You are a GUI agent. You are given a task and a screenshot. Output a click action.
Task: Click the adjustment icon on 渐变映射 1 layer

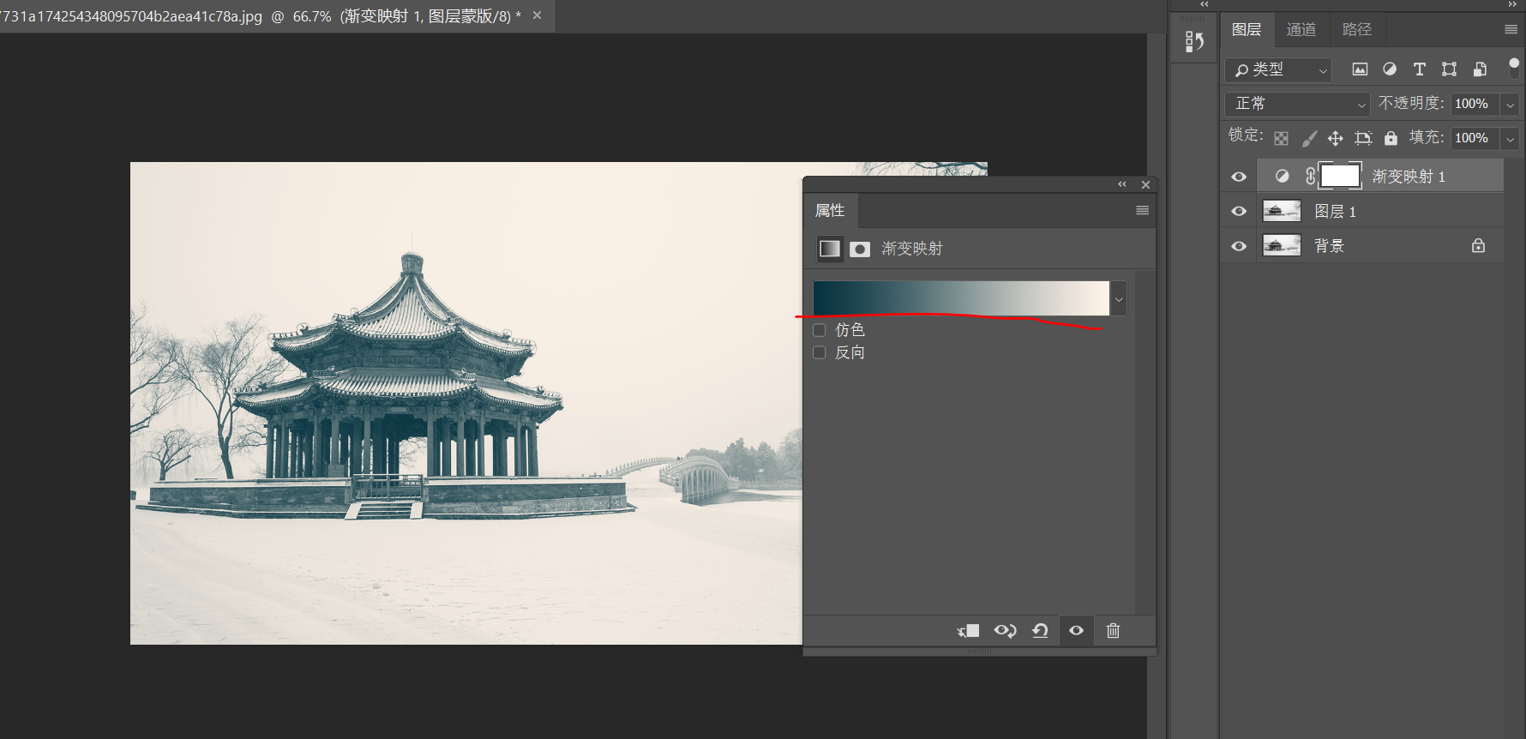point(1282,176)
